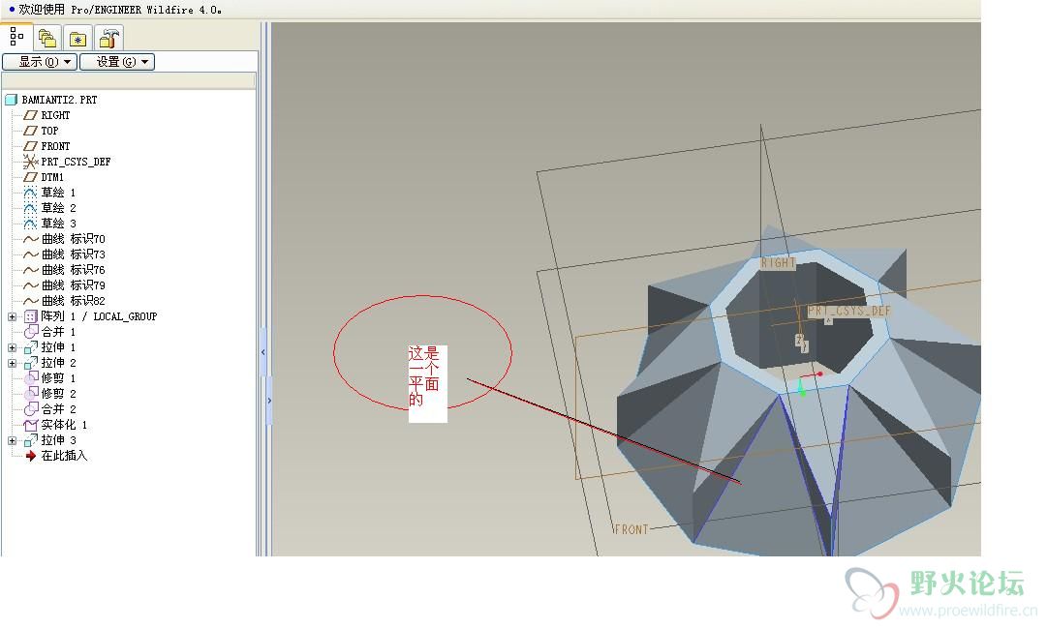This screenshot has height=628, width=1047.
Task: Click the 曲线 标识79 curve icon
Action: click(x=31, y=285)
